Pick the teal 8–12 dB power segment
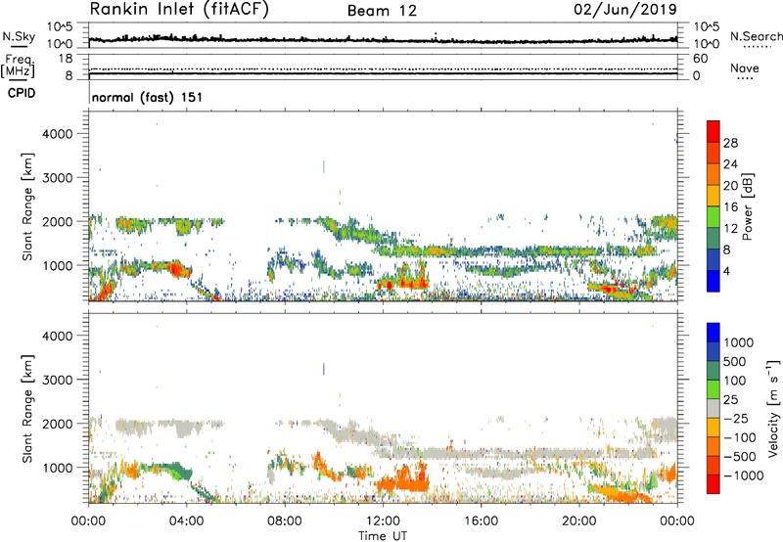The height and width of the screenshot is (542, 783). (x=714, y=239)
